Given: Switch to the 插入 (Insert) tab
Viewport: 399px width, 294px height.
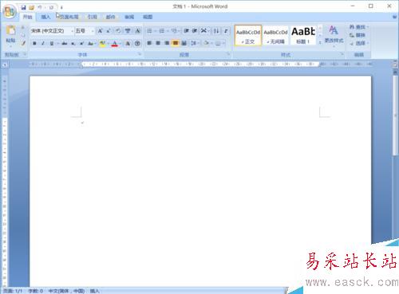Looking at the screenshot, I should tap(45, 17).
